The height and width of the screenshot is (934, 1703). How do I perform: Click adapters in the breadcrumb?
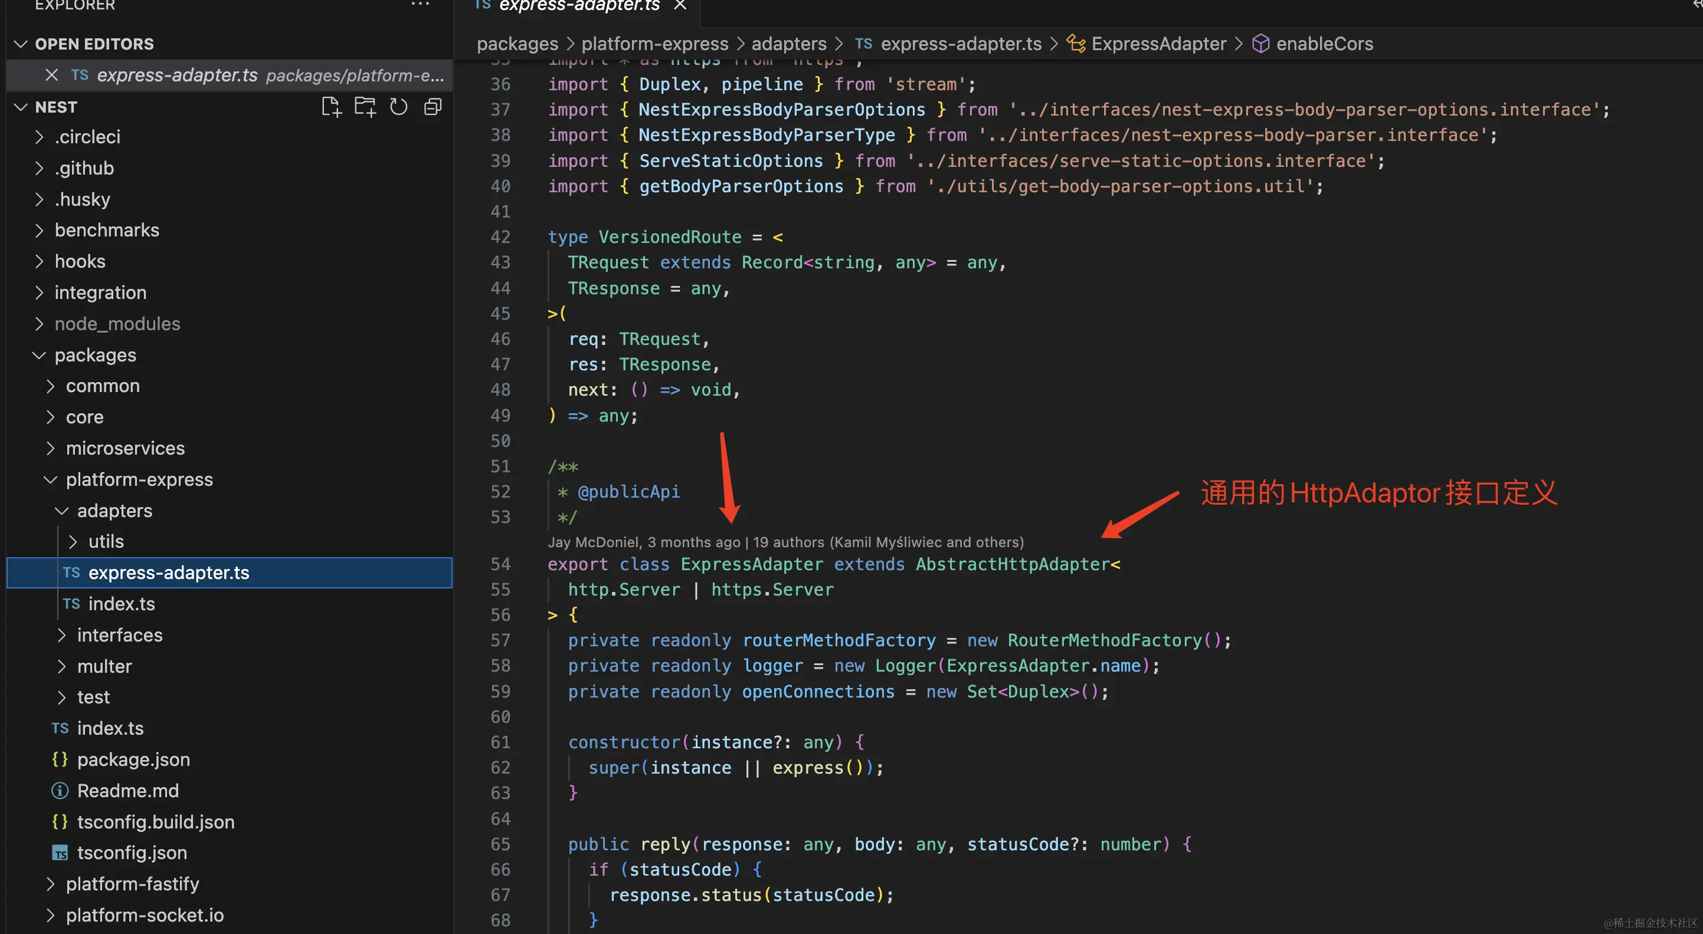pos(789,44)
